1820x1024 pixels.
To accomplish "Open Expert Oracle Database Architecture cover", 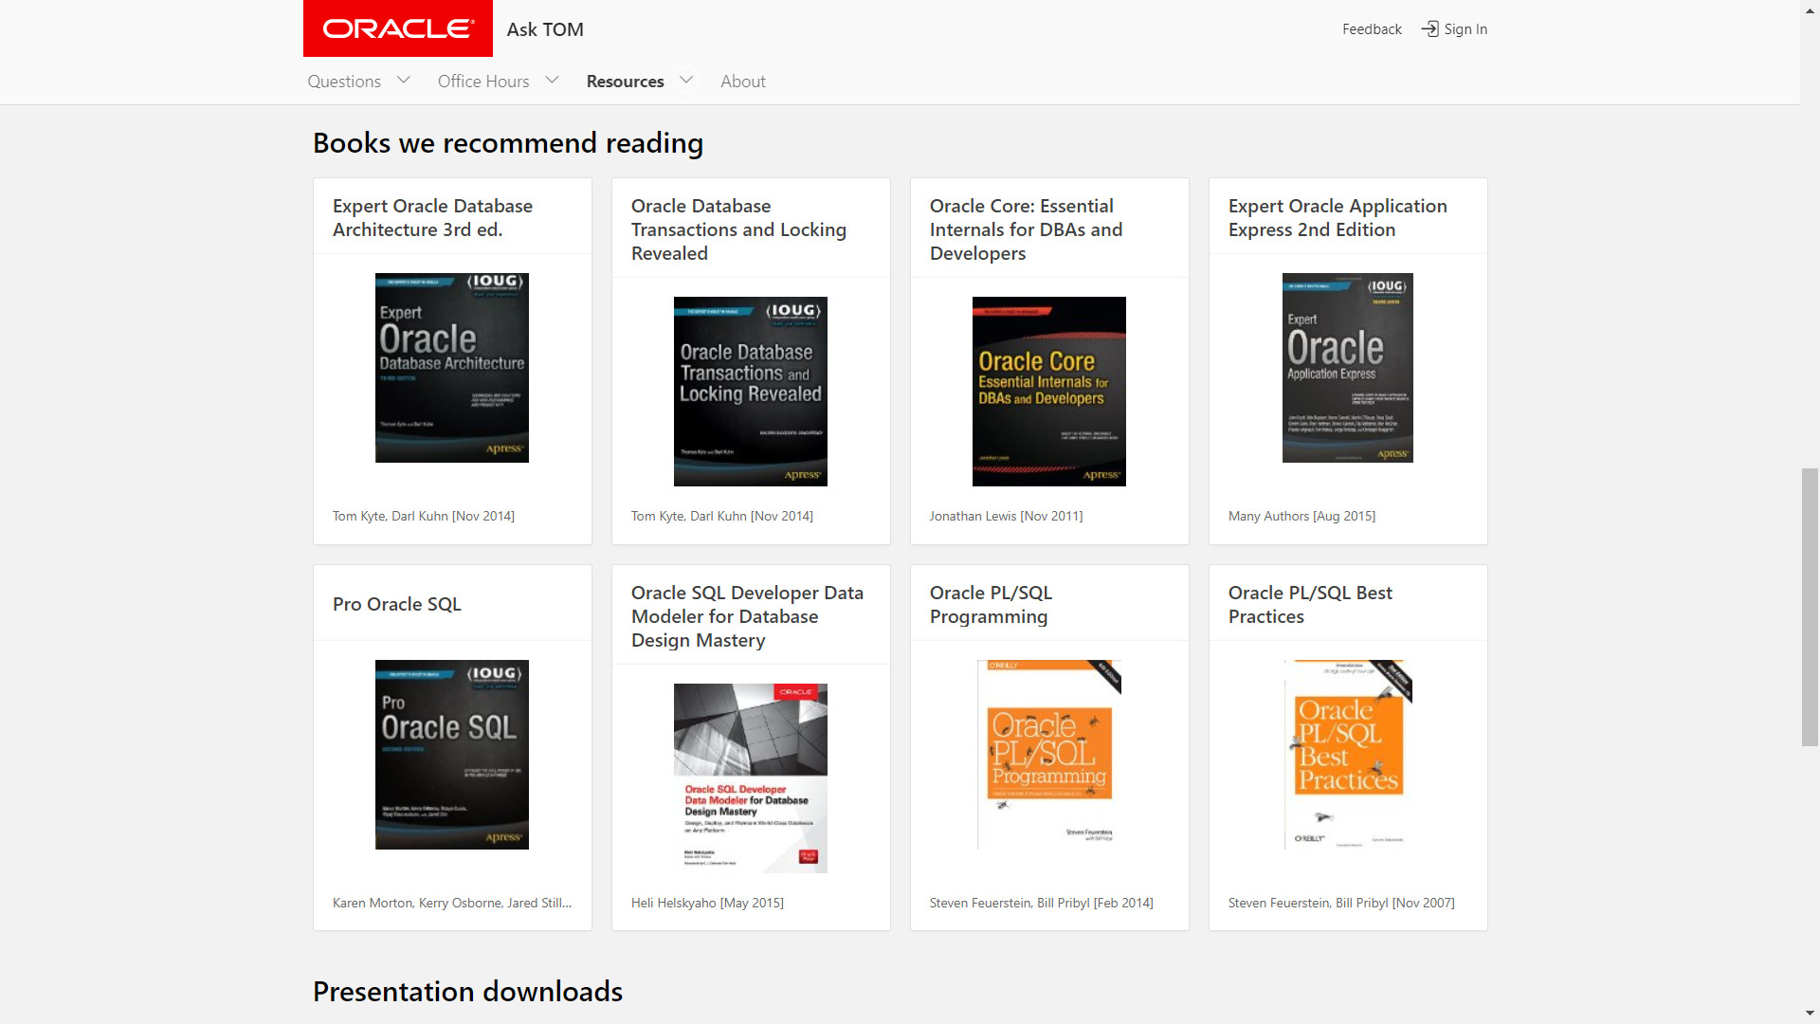I will (x=451, y=368).
